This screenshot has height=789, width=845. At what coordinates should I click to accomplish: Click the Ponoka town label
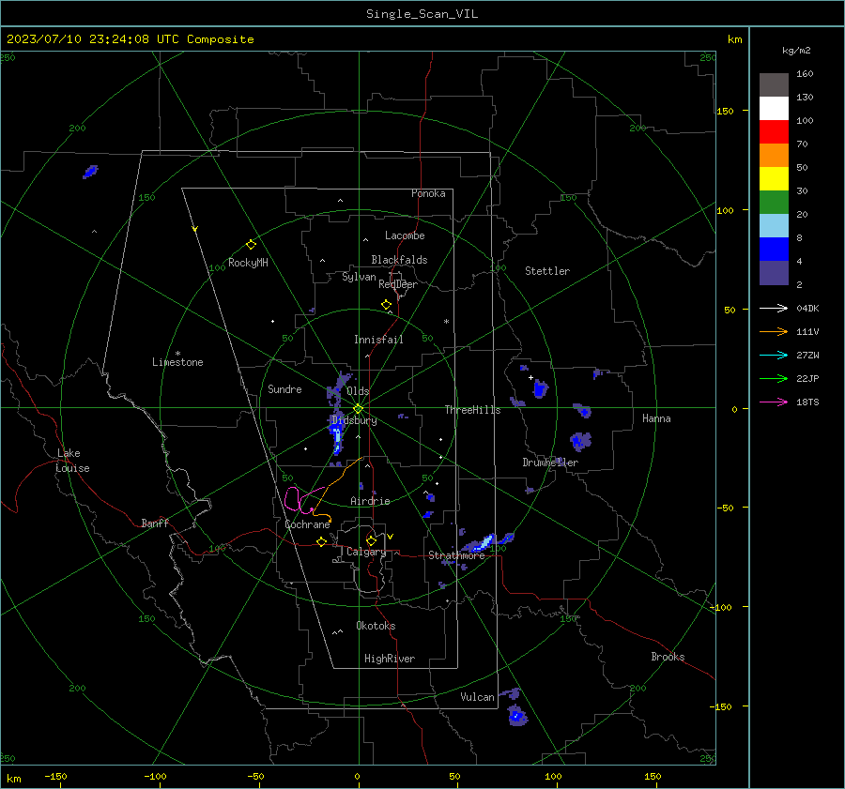click(x=428, y=193)
